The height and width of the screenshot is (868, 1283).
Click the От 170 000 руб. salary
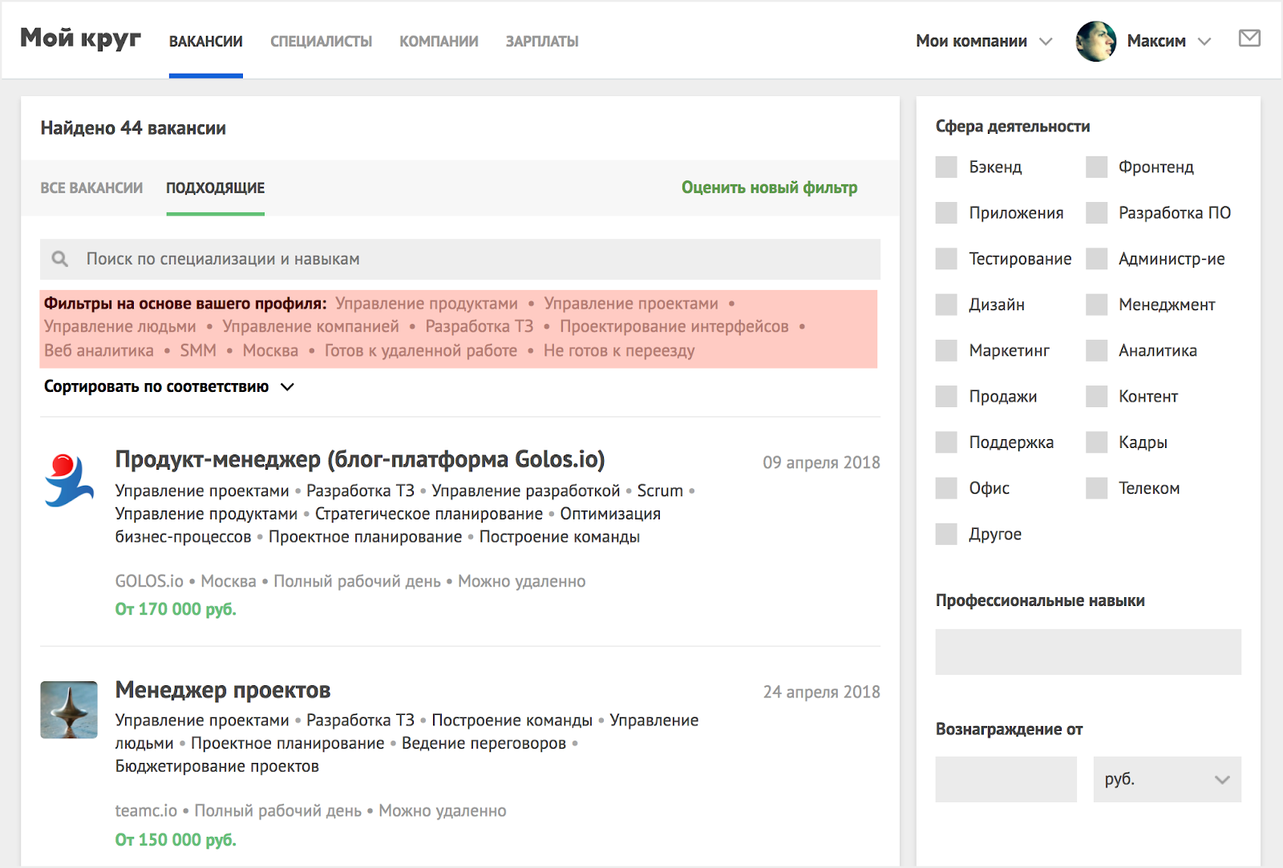[x=176, y=609]
